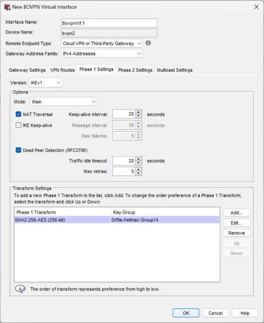Screen dimensions: 264x323
Task: Open the IKE Version dropdown
Action: click(45, 83)
